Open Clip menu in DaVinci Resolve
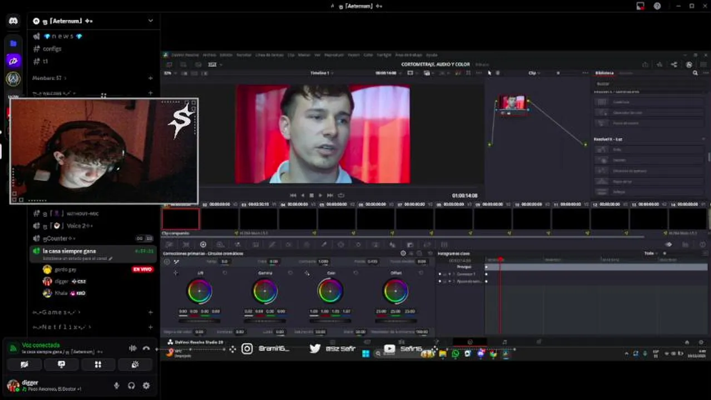 (x=291, y=55)
